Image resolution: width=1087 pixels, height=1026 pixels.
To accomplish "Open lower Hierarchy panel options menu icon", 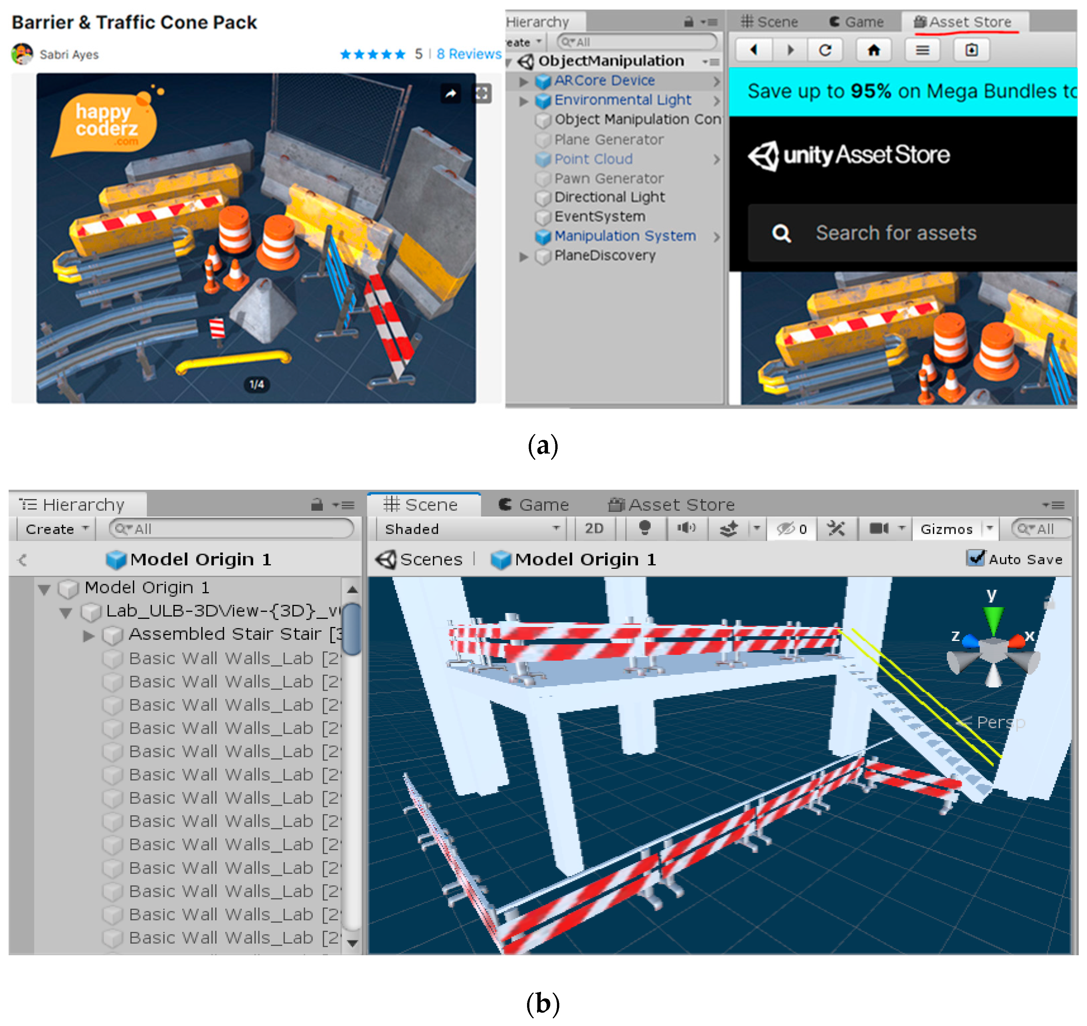I will (344, 505).
